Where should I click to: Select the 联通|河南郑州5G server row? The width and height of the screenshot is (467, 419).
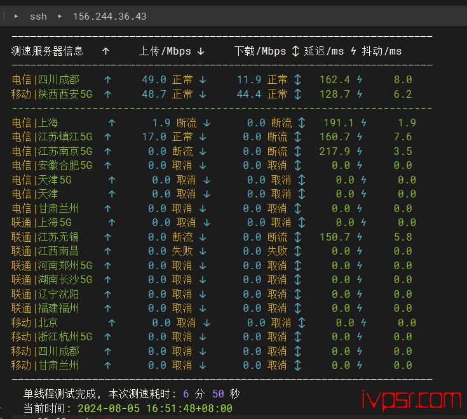[x=212, y=265]
